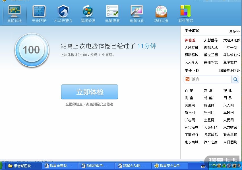
Task: Visit the 淘宝 site link
Action: point(189,98)
